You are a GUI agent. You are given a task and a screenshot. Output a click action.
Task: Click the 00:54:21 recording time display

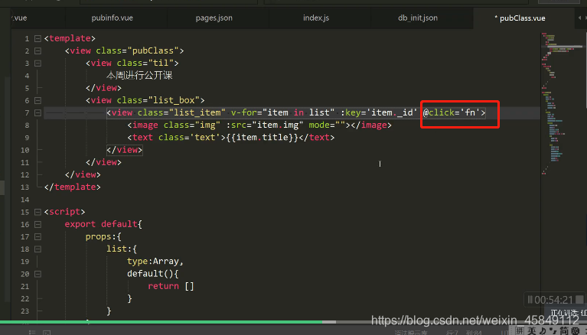click(x=553, y=300)
